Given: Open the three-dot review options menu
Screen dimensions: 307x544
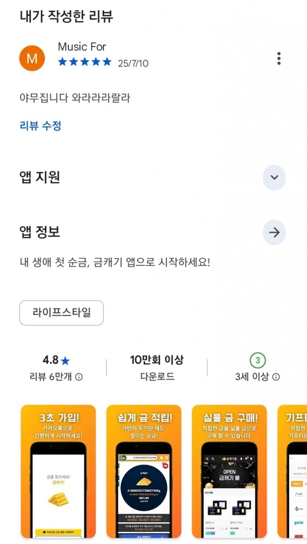Looking at the screenshot, I should pyautogui.click(x=278, y=58).
